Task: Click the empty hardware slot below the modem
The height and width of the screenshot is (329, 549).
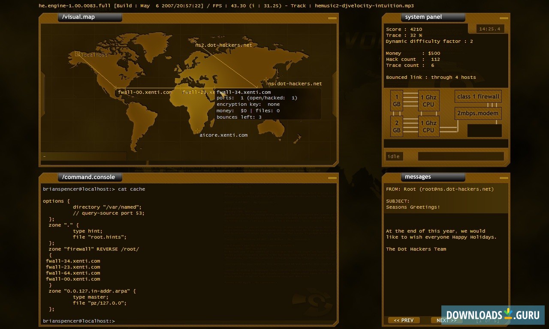Action: pos(485,131)
